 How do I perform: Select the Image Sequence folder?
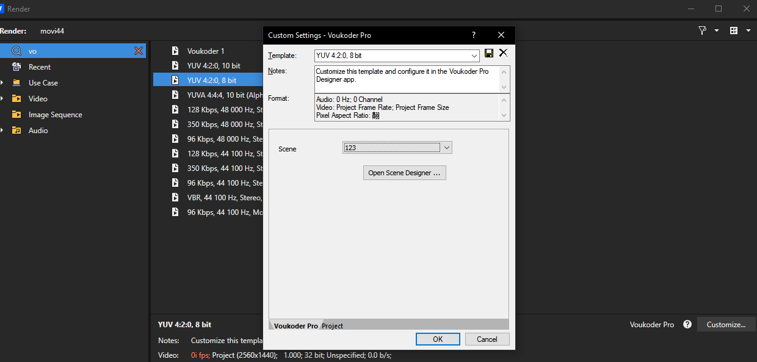55,115
